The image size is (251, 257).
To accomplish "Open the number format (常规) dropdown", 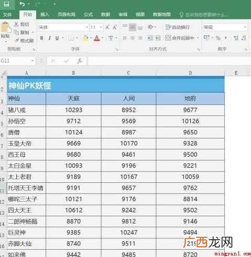I will tap(245, 27).
